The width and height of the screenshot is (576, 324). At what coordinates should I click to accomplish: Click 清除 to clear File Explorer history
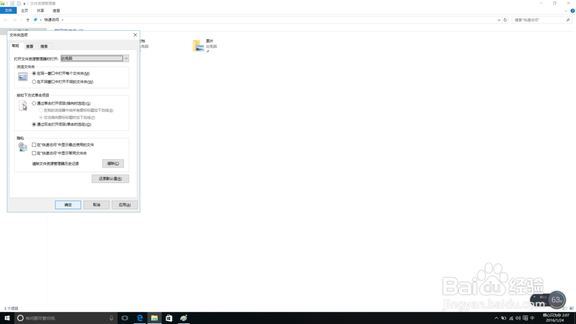113,163
